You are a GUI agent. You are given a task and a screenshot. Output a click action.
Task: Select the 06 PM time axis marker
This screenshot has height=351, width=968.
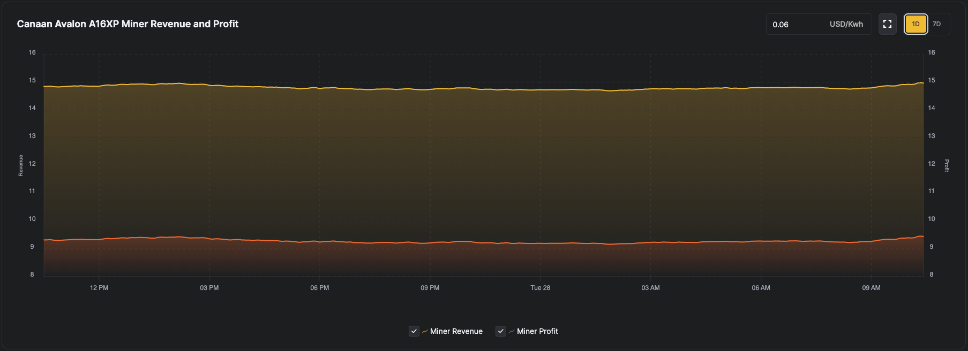(320, 288)
